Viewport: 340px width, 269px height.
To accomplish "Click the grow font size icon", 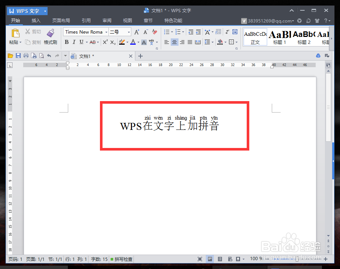I will coord(137,32).
